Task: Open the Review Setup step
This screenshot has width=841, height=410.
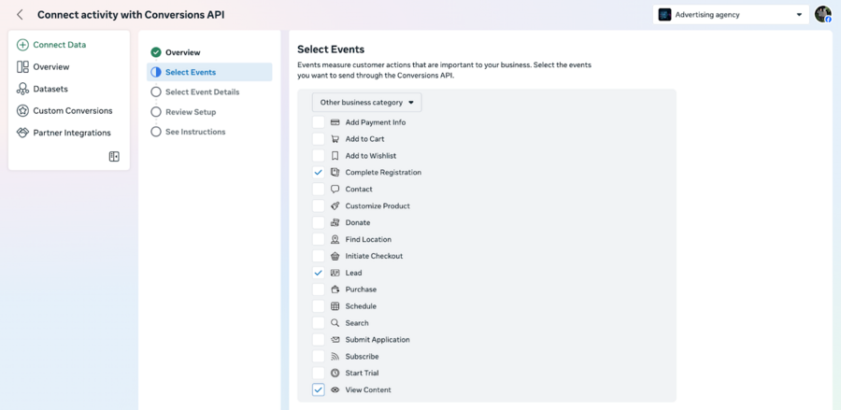Action: (x=191, y=112)
